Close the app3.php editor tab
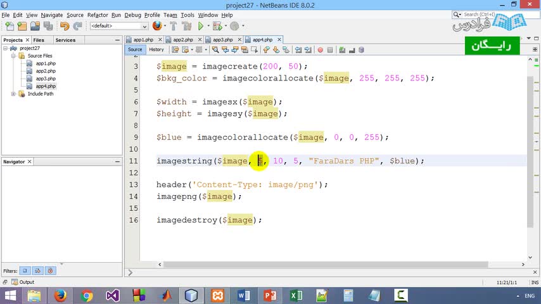The width and height of the screenshot is (541, 304). point(239,40)
